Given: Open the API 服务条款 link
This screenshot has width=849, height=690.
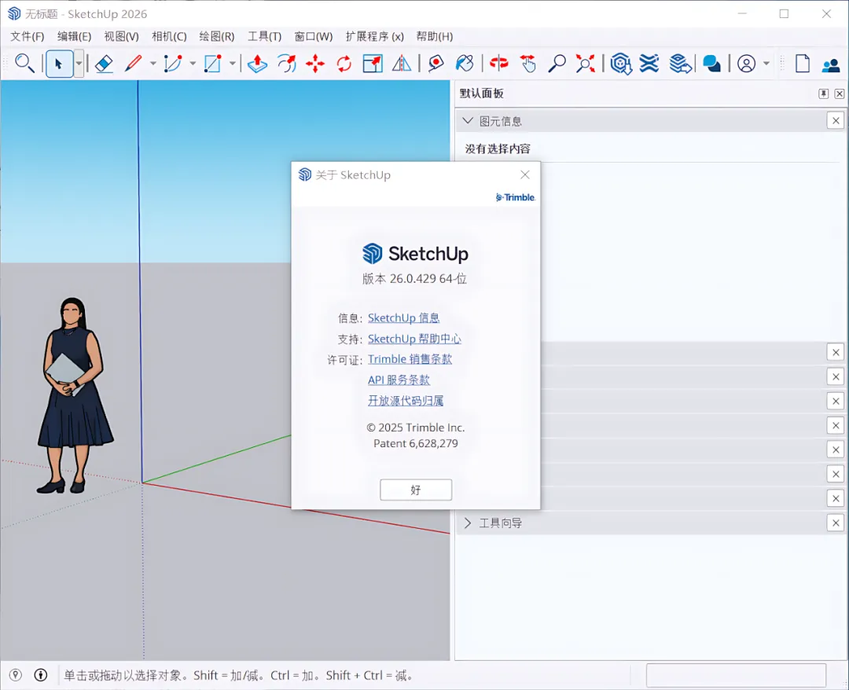Looking at the screenshot, I should click(399, 380).
